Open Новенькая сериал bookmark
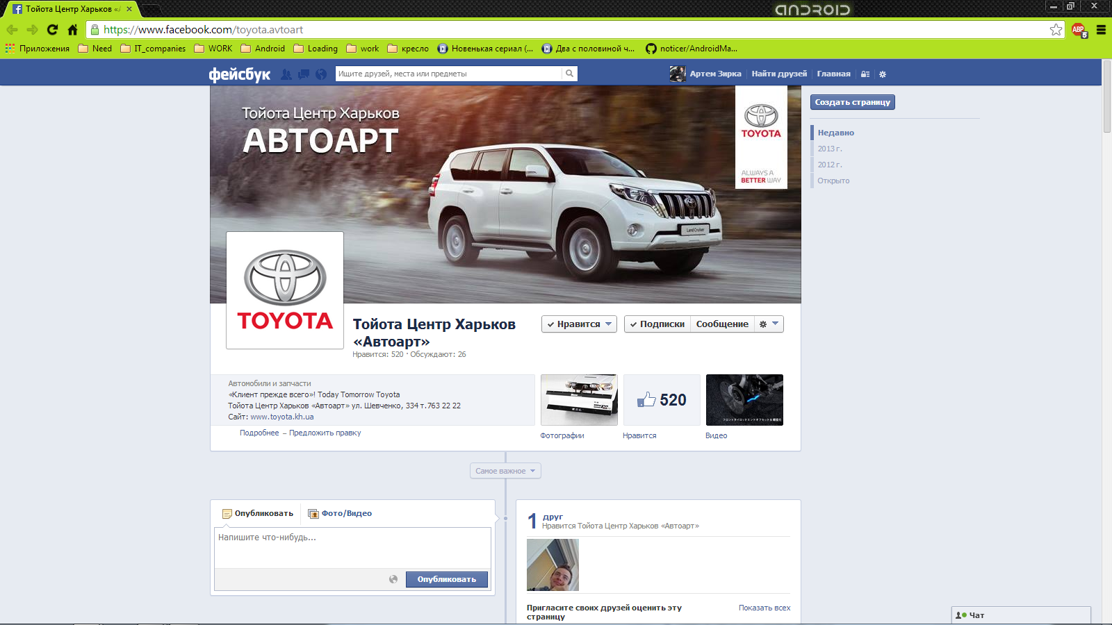Image resolution: width=1112 pixels, height=625 pixels. coord(485,49)
